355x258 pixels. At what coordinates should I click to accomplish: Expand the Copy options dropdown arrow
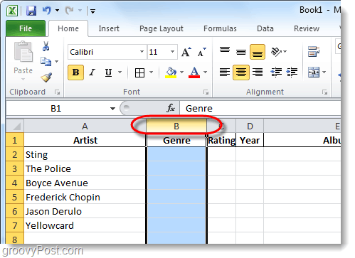[x=57, y=62]
